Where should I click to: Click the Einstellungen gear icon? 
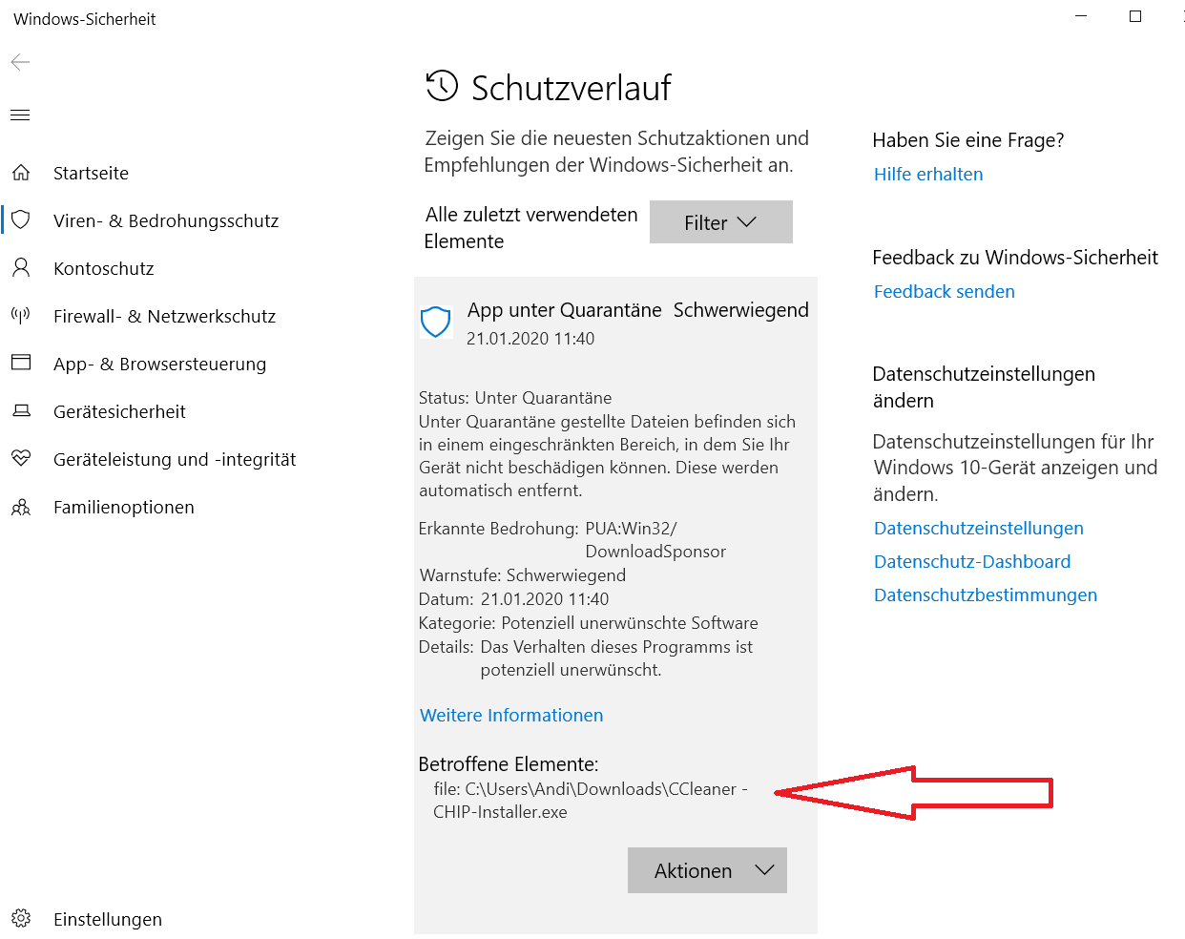point(21,919)
